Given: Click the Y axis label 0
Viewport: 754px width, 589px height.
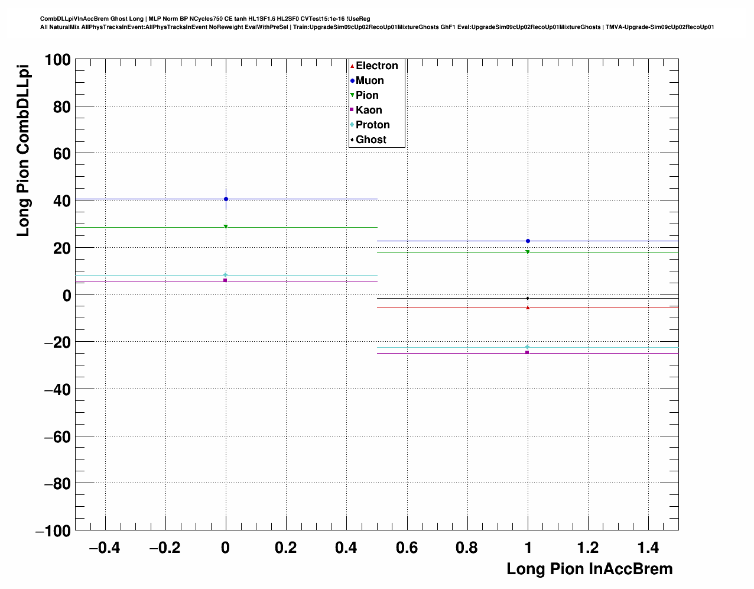Looking at the screenshot, I should click(x=67, y=295).
